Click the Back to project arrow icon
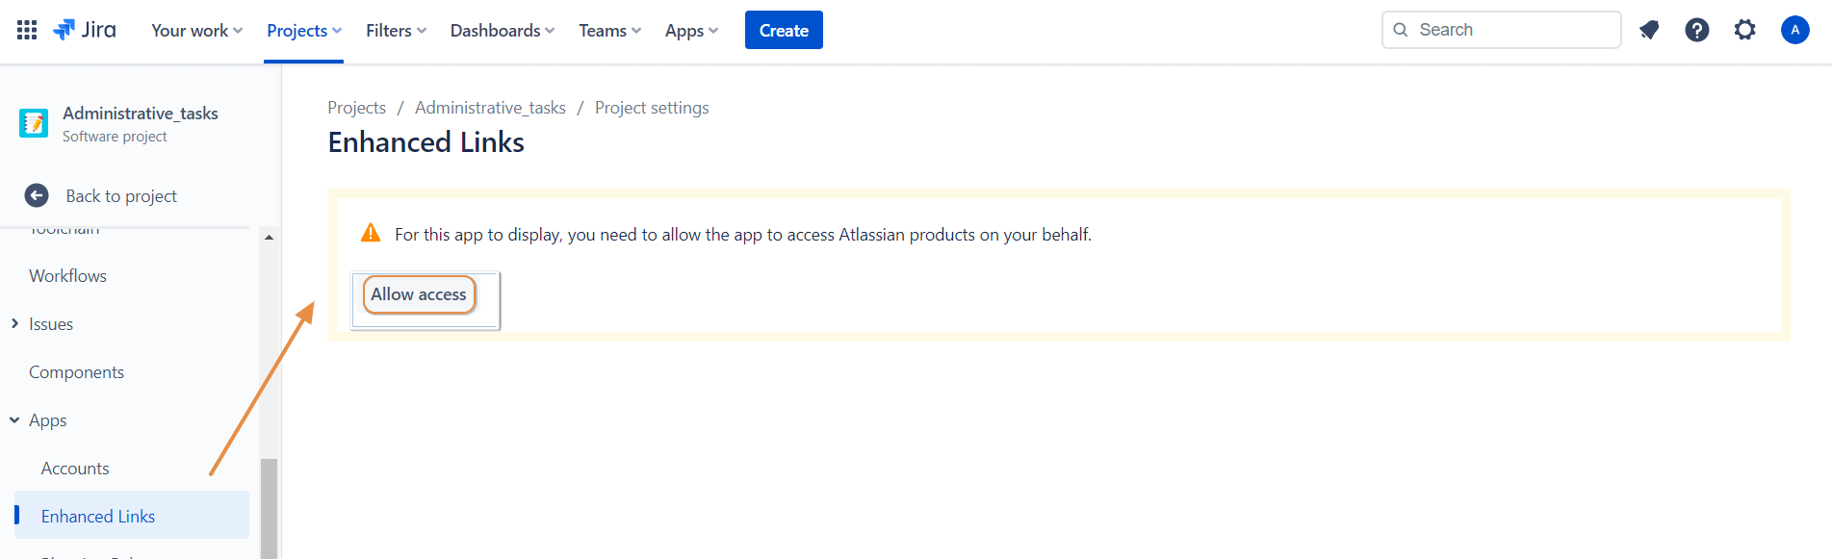Screen dimensions: 1832x559 point(37,195)
